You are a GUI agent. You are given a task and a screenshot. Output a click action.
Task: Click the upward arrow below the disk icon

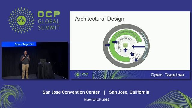pos(125,50)
